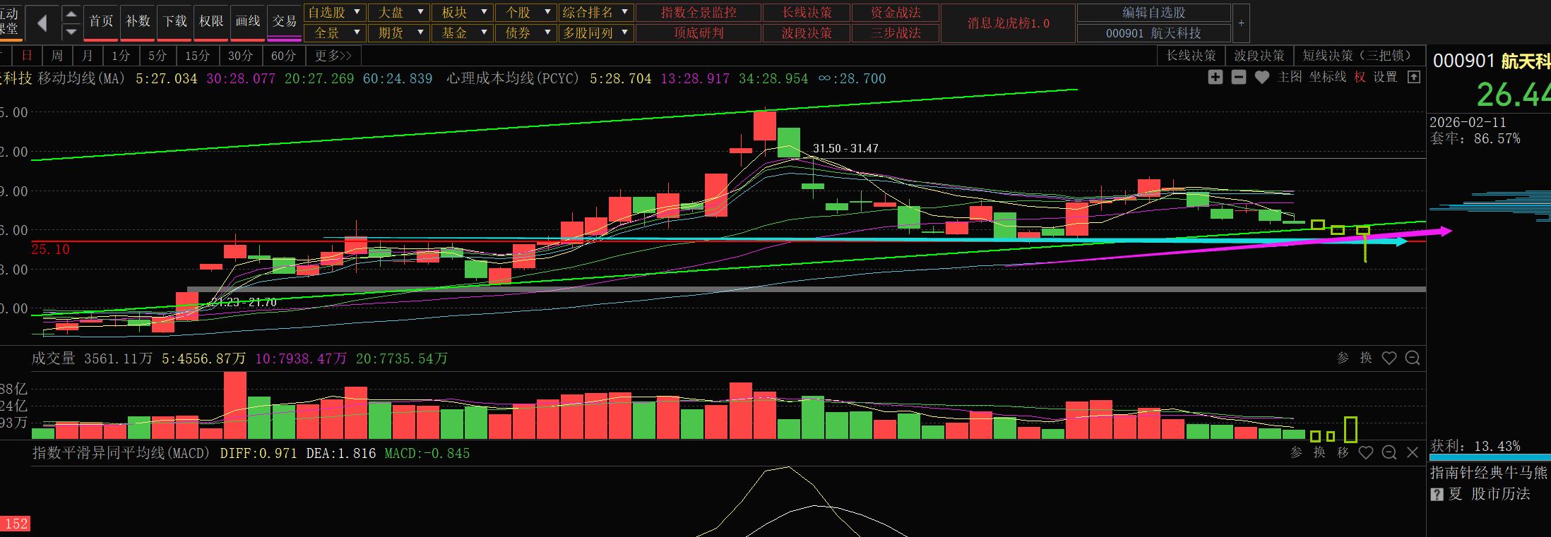Open the 期货 dropdown
The image size is (1551, 537).
tap(399, 33)
